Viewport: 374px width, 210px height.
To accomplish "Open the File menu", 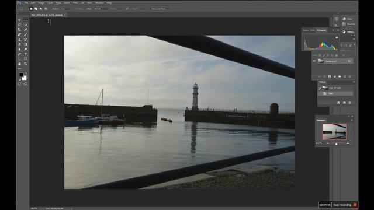I will (26, 3).
